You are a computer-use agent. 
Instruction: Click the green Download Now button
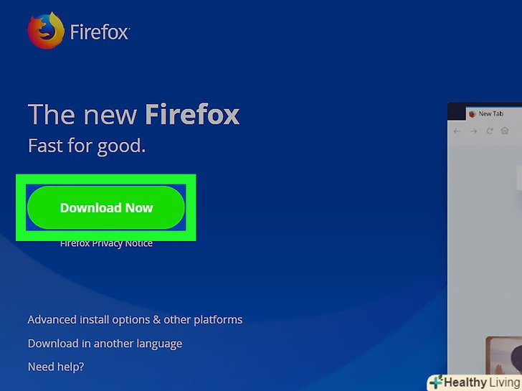click(106, 207)
